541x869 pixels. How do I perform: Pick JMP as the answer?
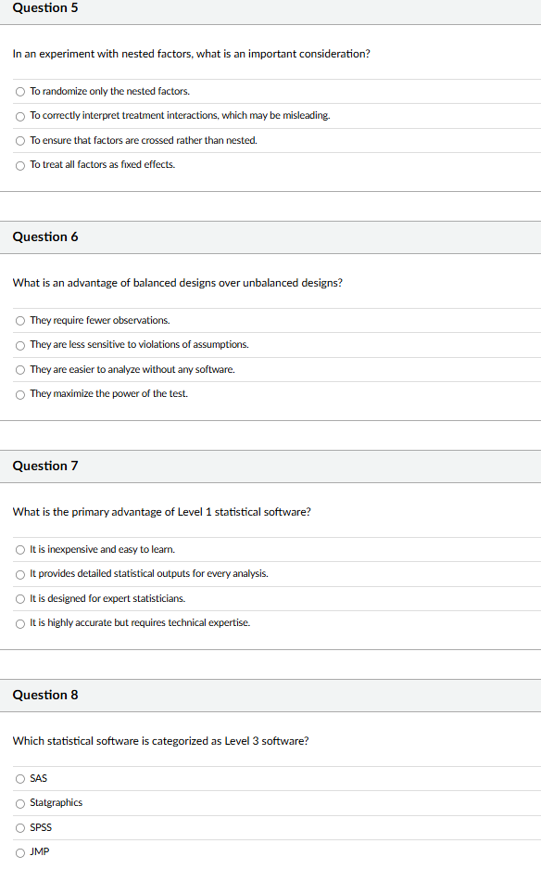click(19, 851)
